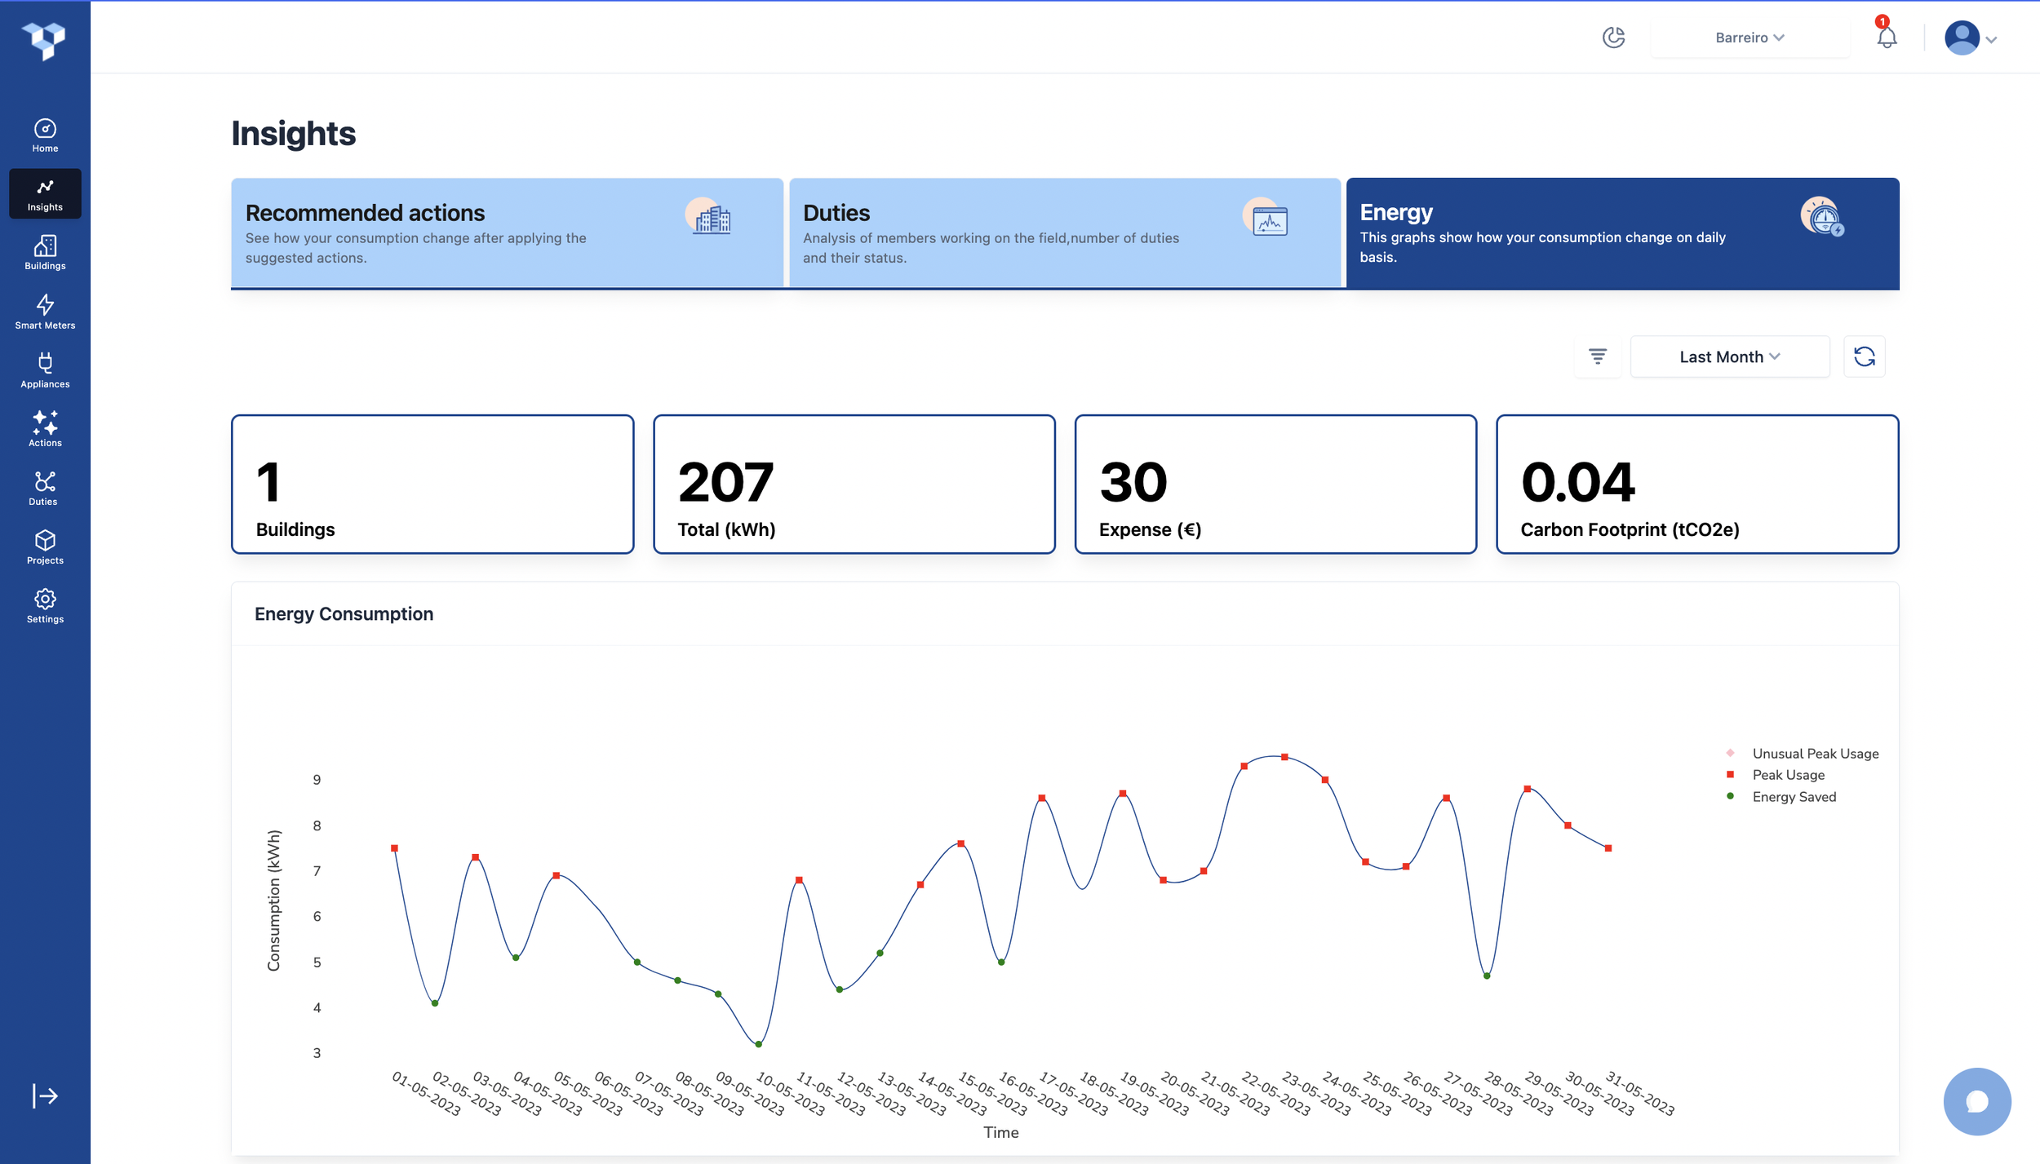Toggle Energy Saved legend series
This screenshot has height=1164, width=2040.
click(1794, 797)
